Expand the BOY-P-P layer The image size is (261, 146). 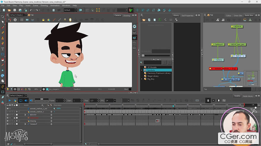tap(25, 115)
